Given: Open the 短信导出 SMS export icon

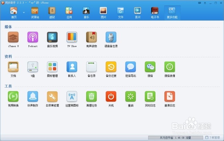Looking at the screenshot, I should point(131,67).
